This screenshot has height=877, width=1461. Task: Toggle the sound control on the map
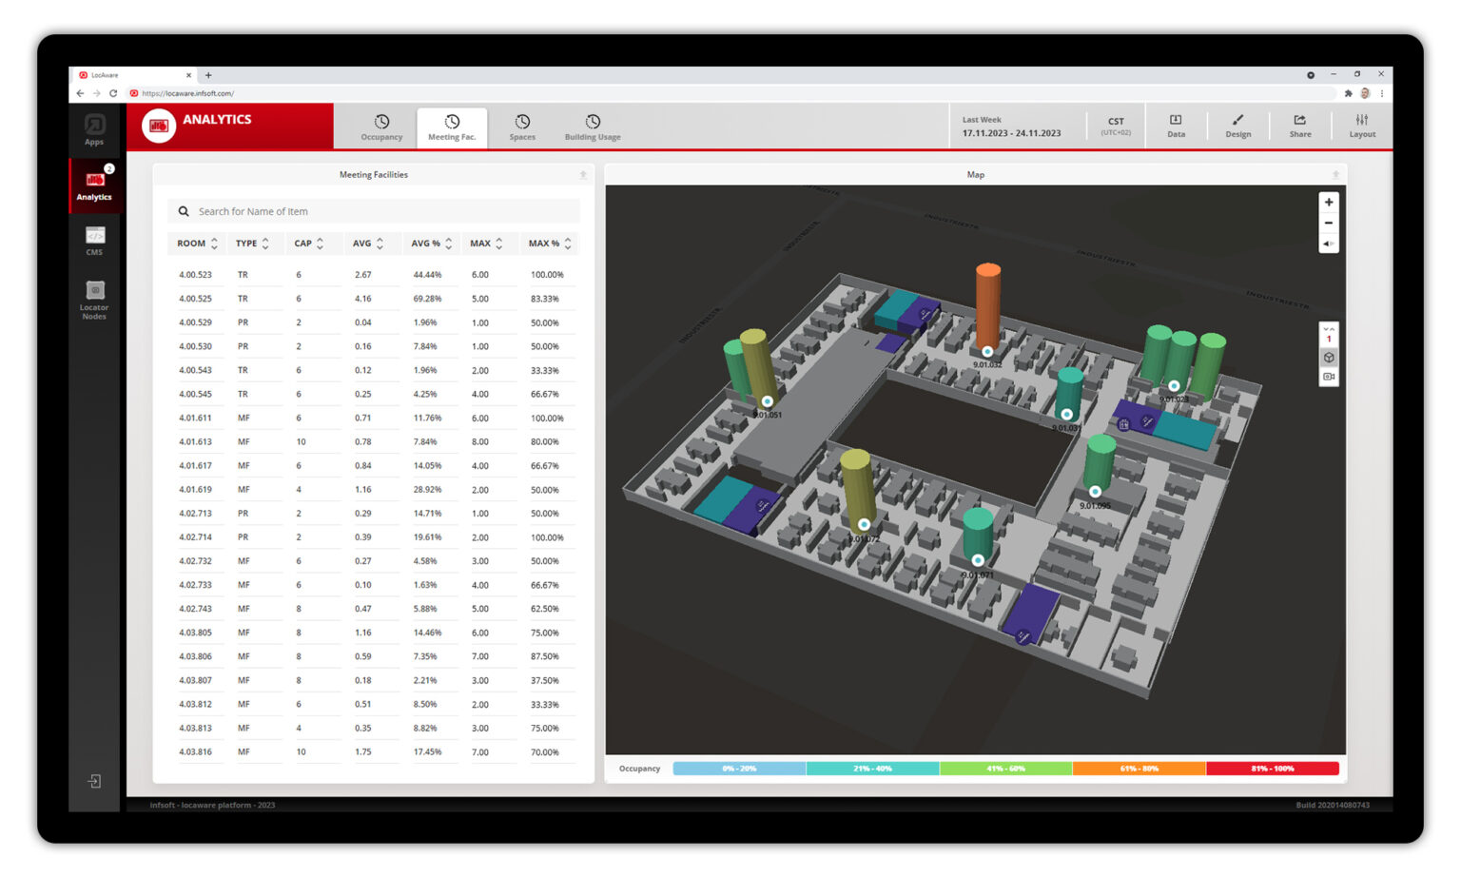[1329, 244]
